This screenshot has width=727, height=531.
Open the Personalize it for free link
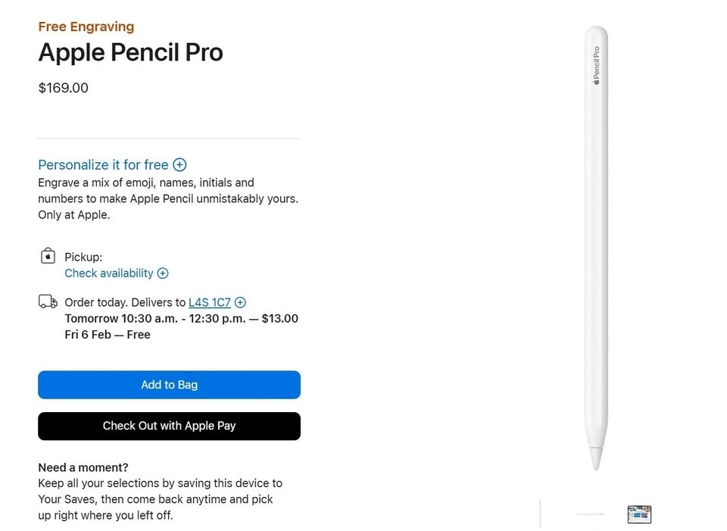point(103,165)
